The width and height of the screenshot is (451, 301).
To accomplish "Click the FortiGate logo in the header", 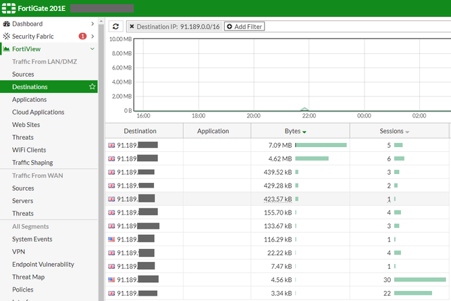I will [x=9, y=8].
